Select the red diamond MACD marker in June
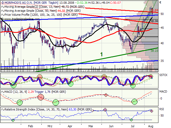 [x=106, y=95]
